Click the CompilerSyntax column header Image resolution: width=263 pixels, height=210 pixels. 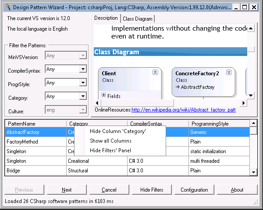pyautogui.click(x=158, y=123)
